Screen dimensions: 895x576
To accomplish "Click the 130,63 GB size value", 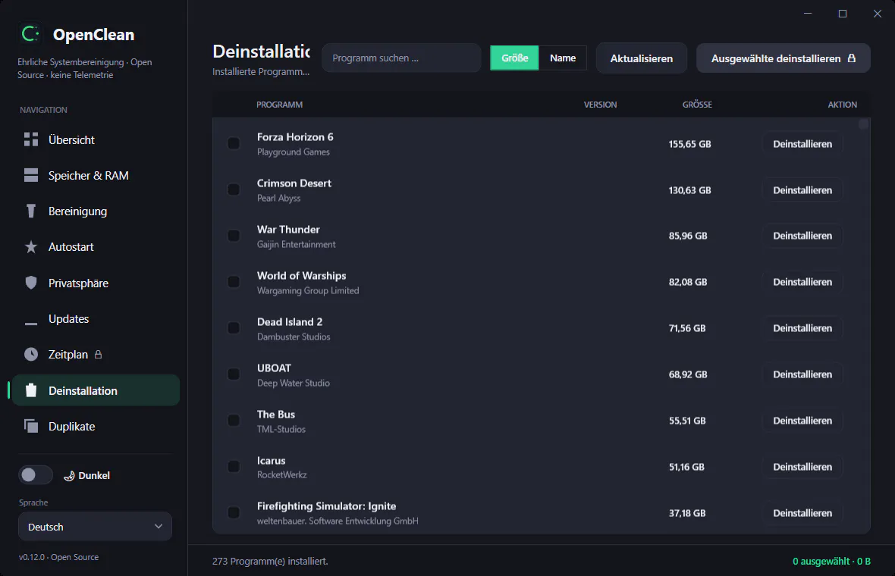I will click(x=689, y=190).
